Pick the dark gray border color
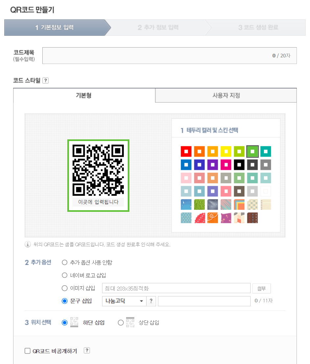Image resolution: width=310 pixels, height=364 pixels. tap(253, 165)
